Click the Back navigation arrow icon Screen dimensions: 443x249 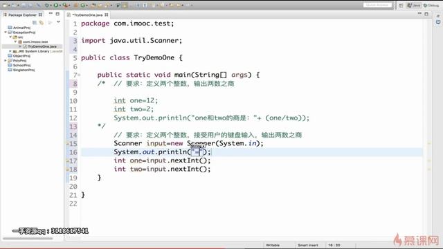179,5
